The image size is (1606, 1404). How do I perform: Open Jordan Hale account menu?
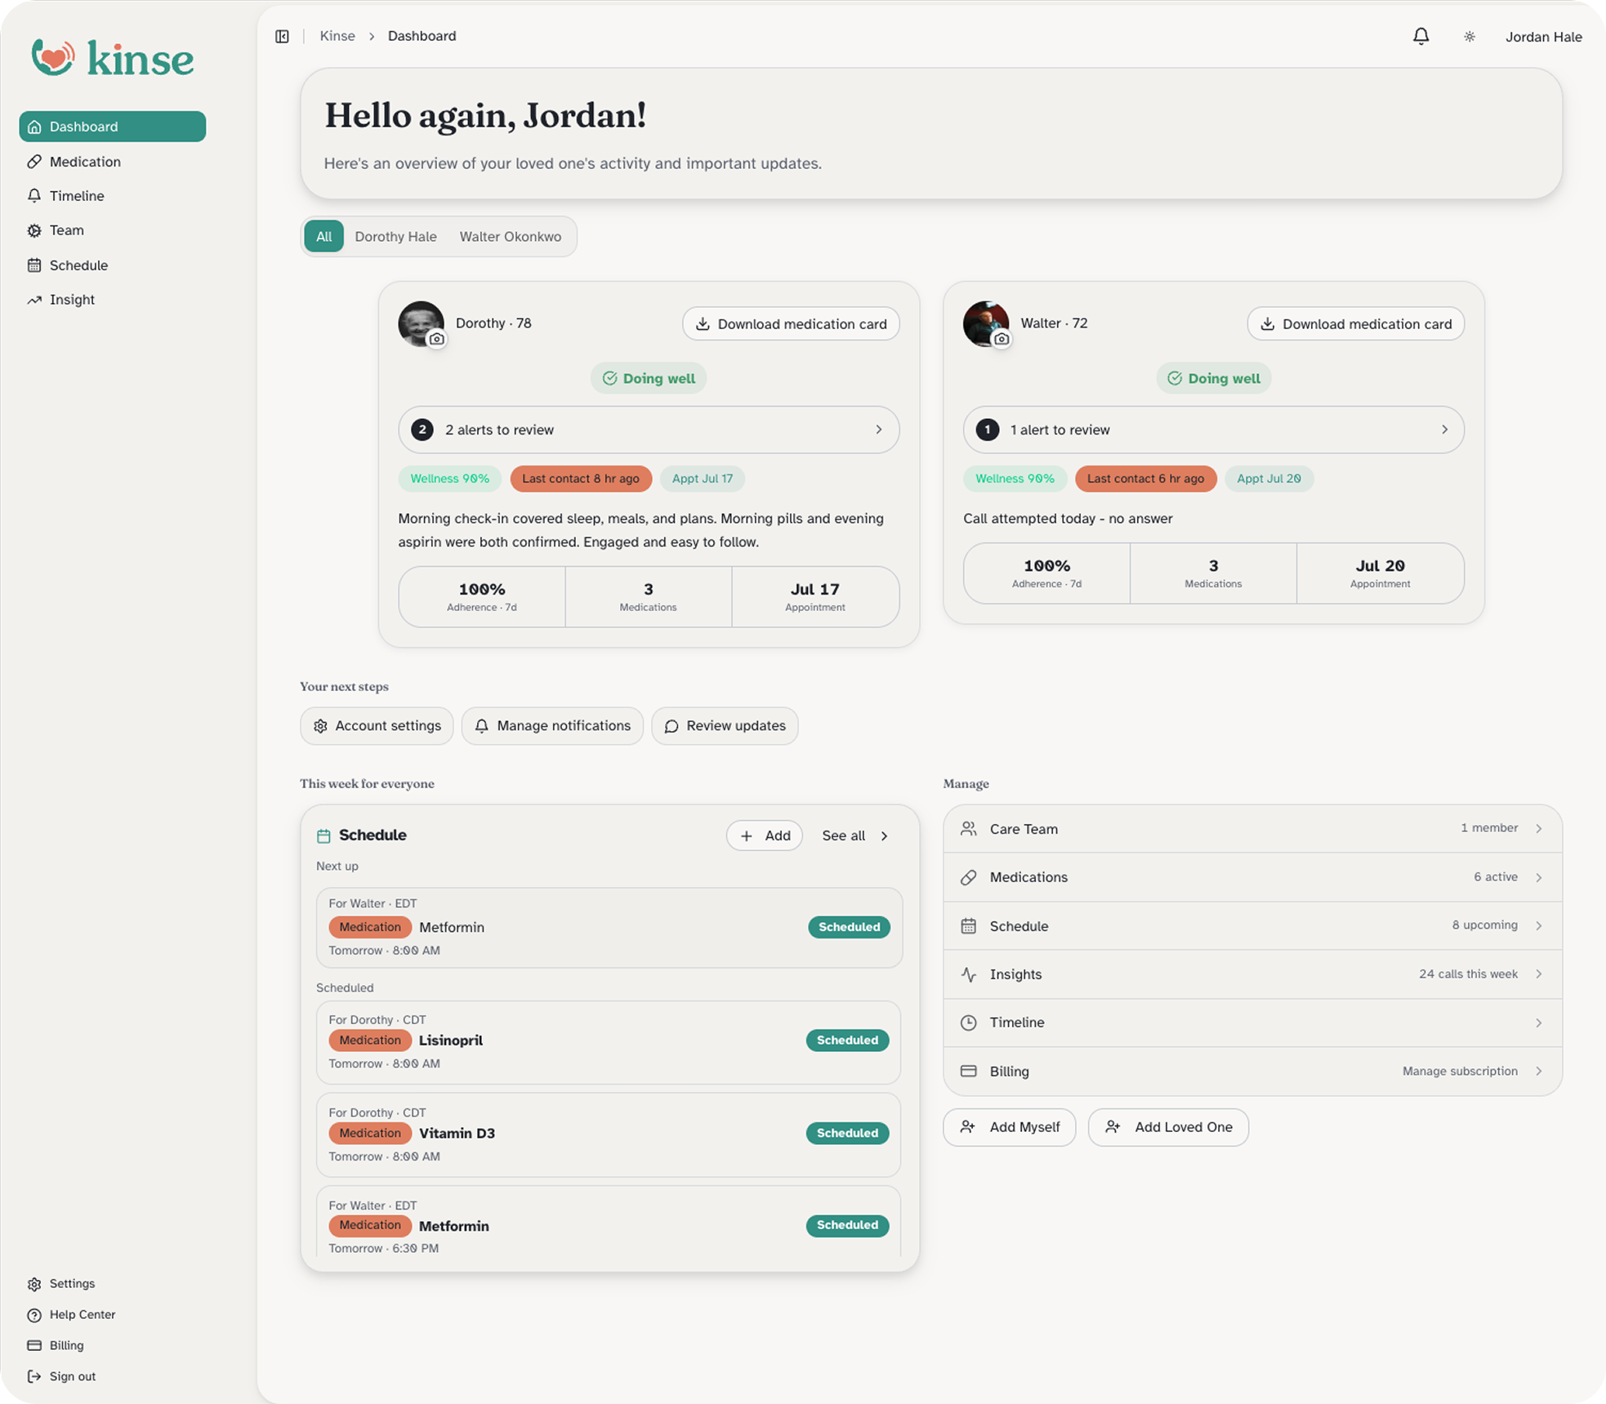[1543, 37]
